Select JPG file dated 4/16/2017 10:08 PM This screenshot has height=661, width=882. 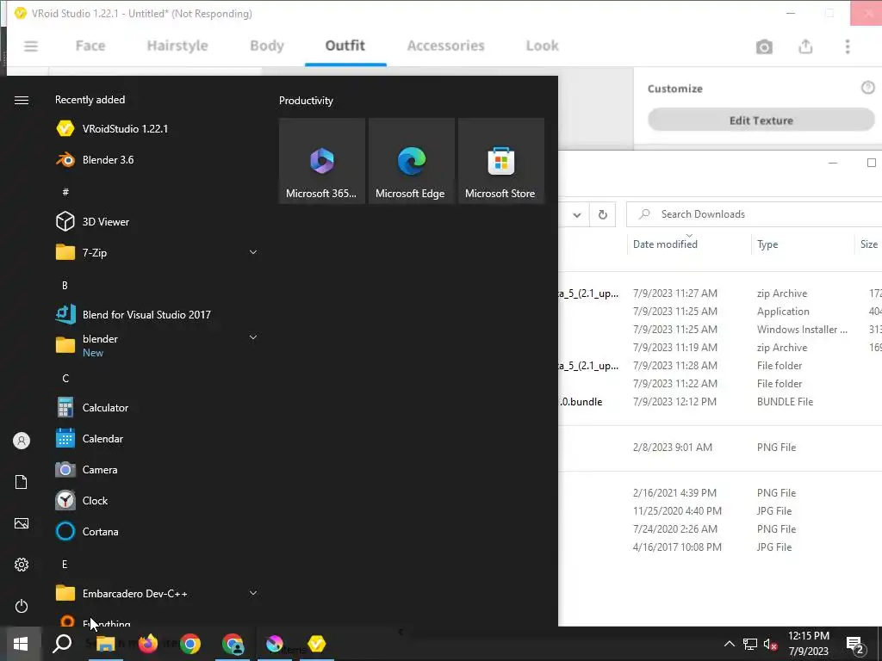(720, 547)
